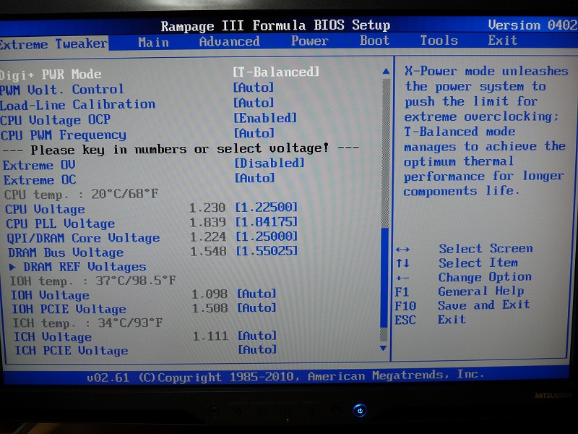Select the Extreme OC label
Screen dimensions: 578x434
pos(40,180)
